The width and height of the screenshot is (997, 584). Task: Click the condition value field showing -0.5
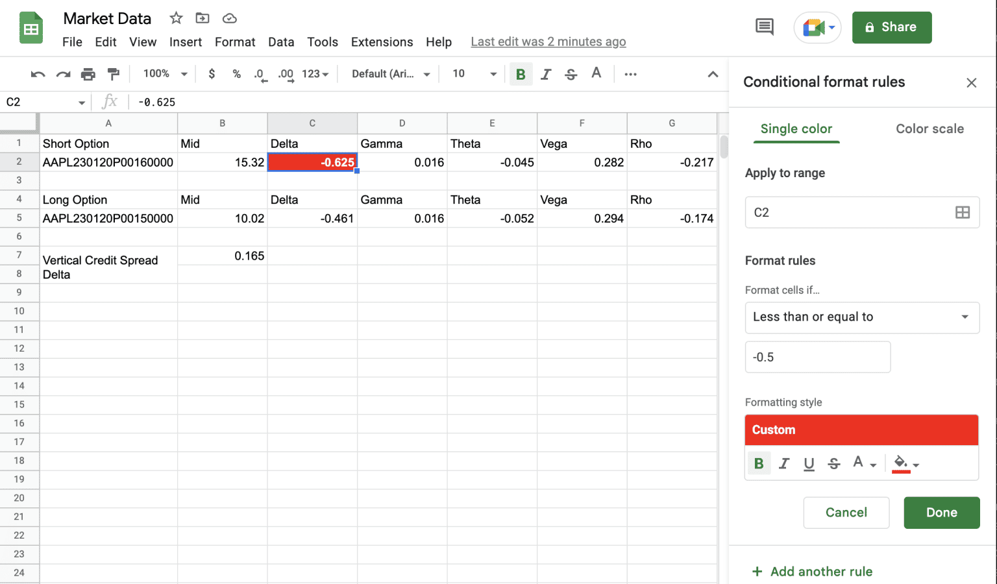click(817, 357)
